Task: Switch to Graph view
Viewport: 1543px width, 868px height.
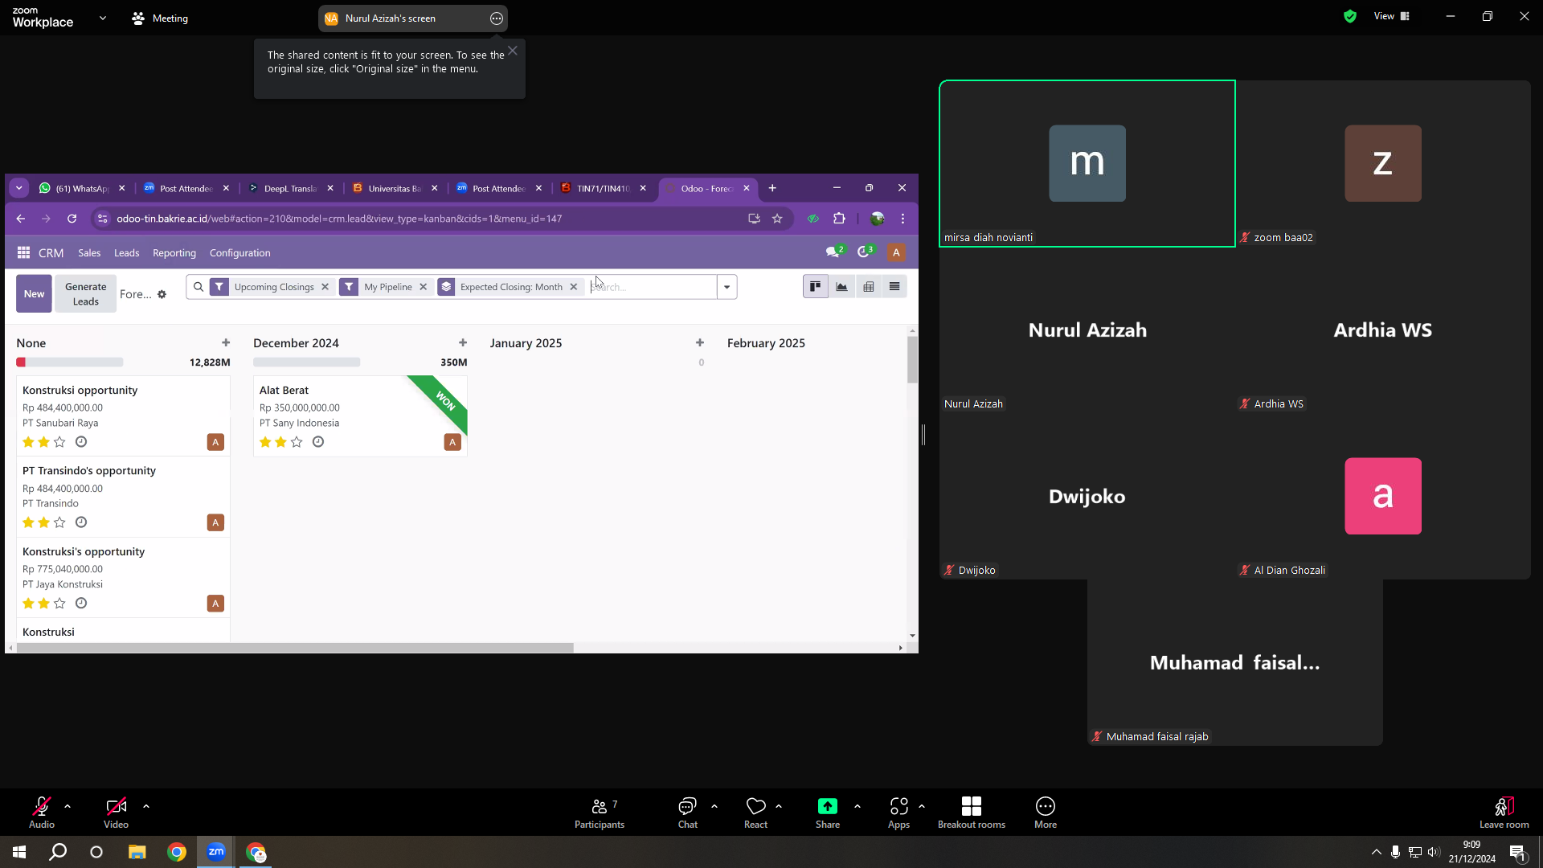Action: (842, 287)
